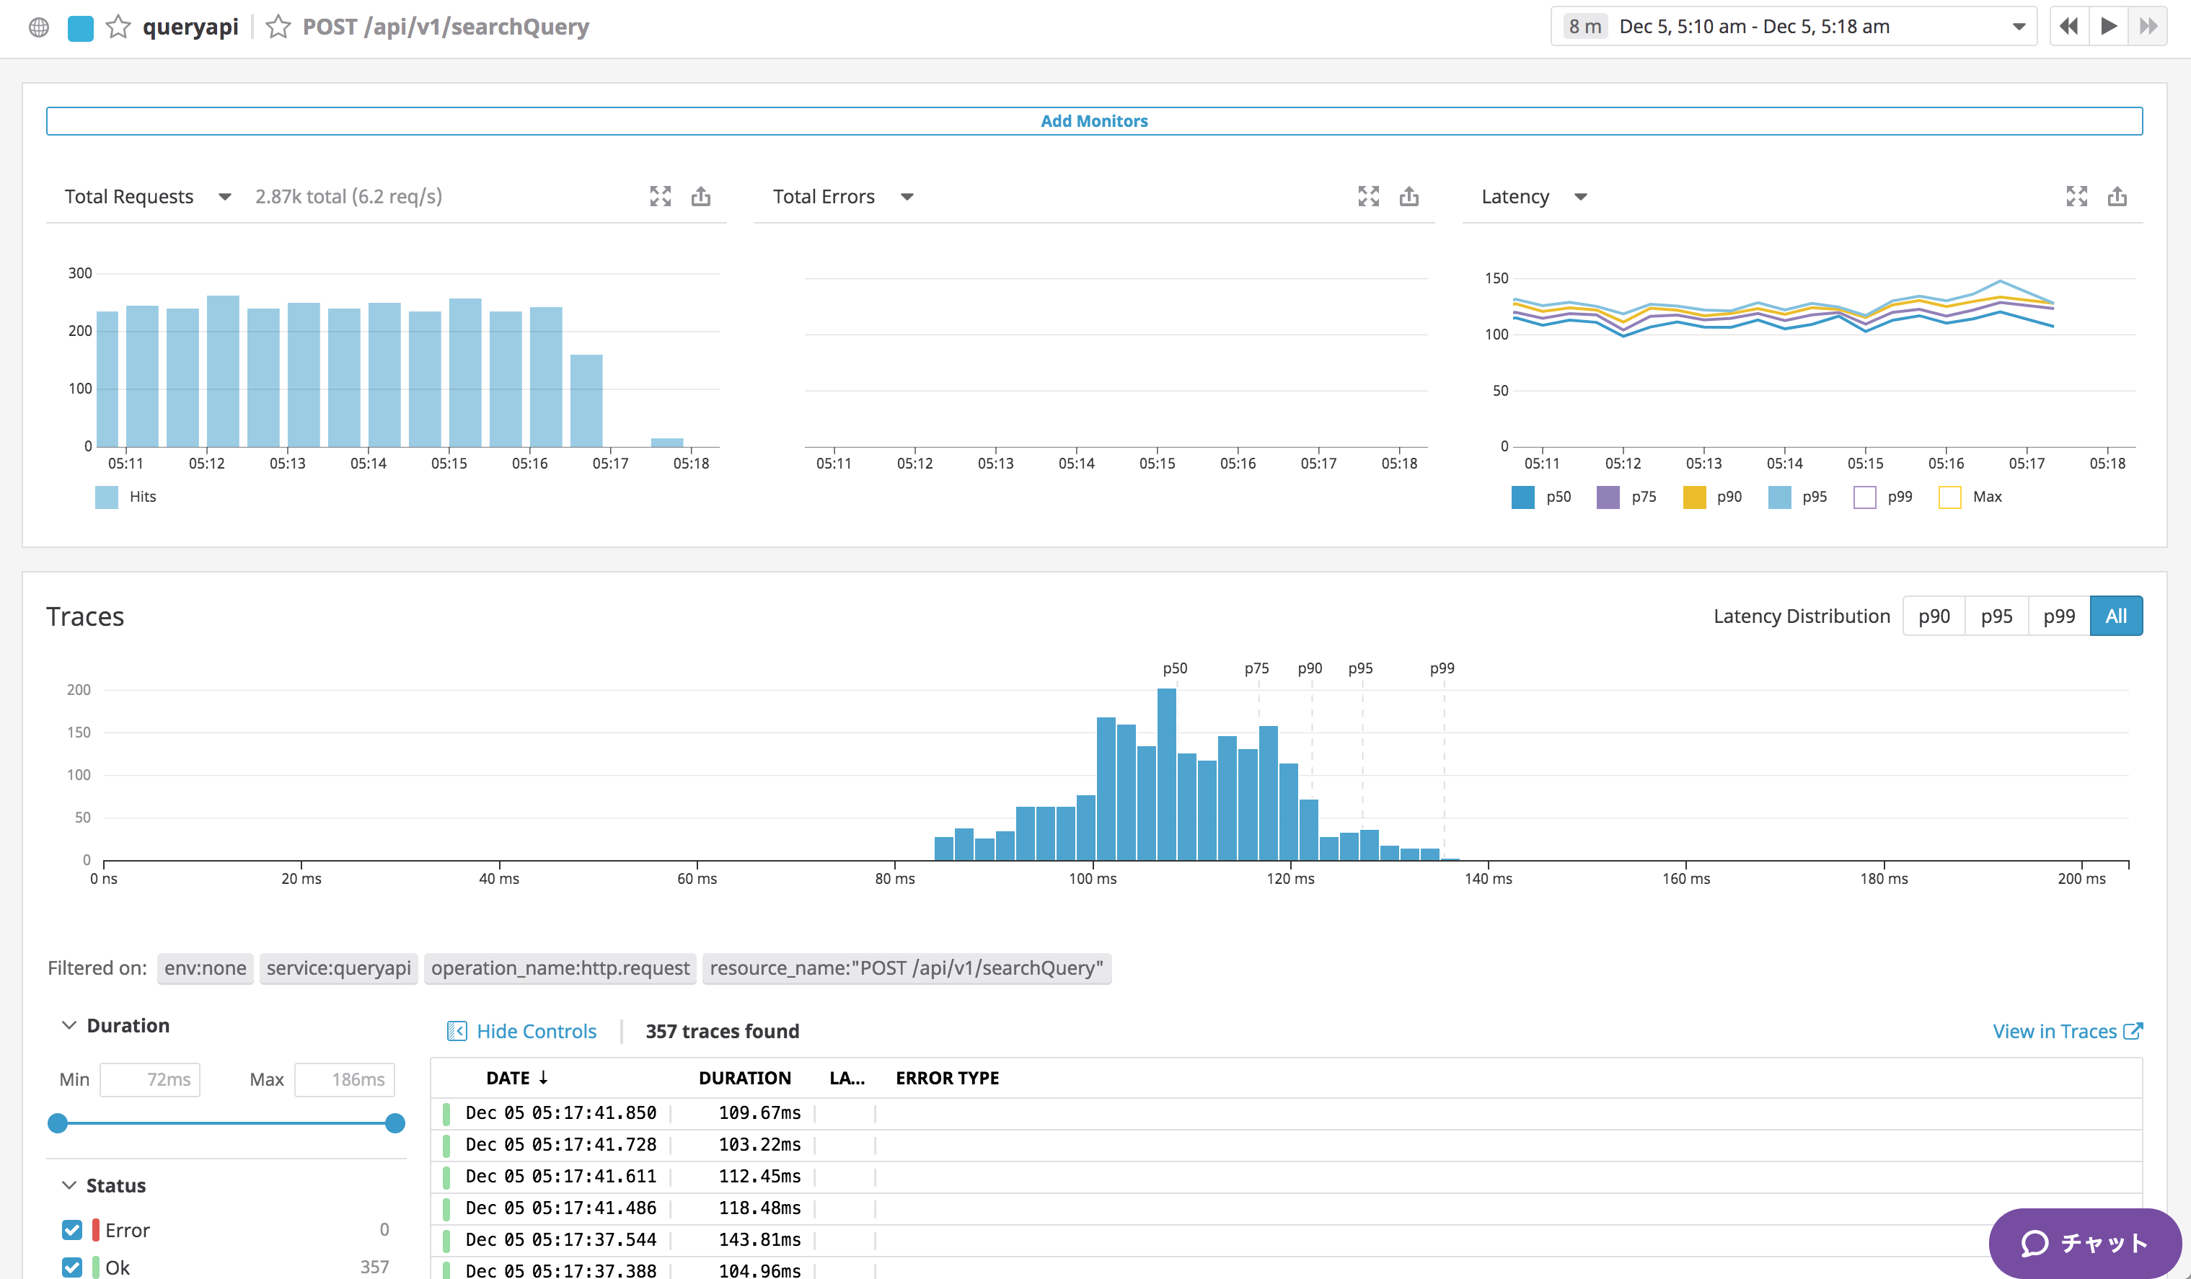Select p95 latency distribution tab
The height and width of the screenshot is (1279, 2191).
tap(1996, 616)
